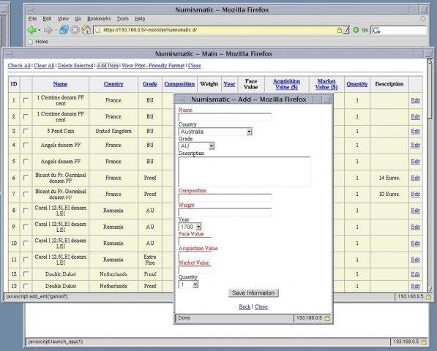The height and width of the screenshot is (351, 437).
Task: Sort table by Country column header
Action: (x=113, y=84)
